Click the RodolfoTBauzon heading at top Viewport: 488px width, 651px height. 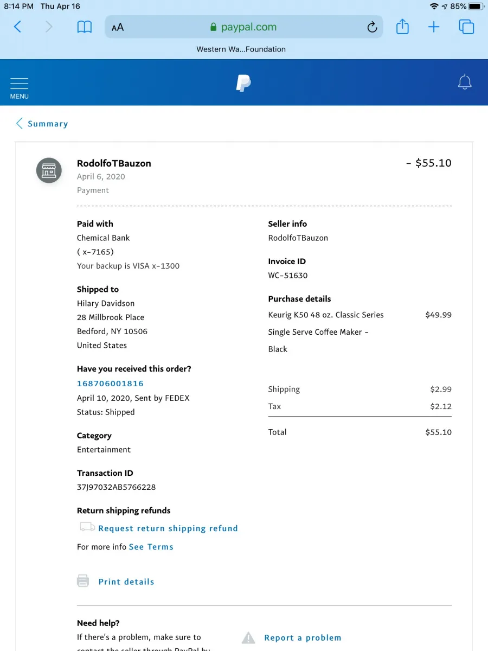click(114, 163)
